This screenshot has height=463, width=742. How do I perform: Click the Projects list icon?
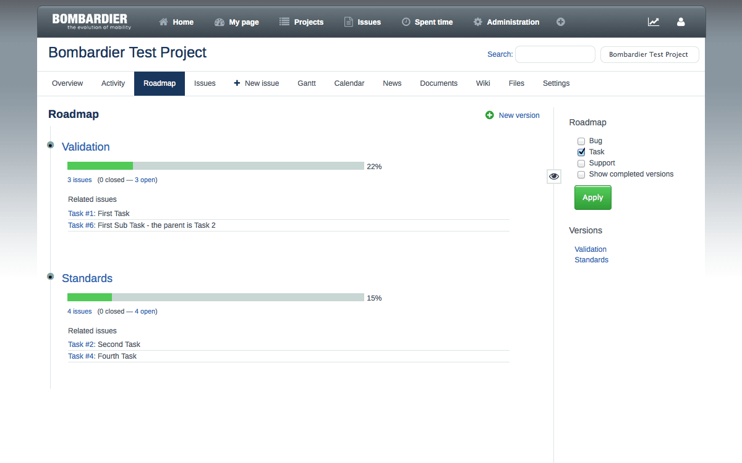tap(284, 22)
